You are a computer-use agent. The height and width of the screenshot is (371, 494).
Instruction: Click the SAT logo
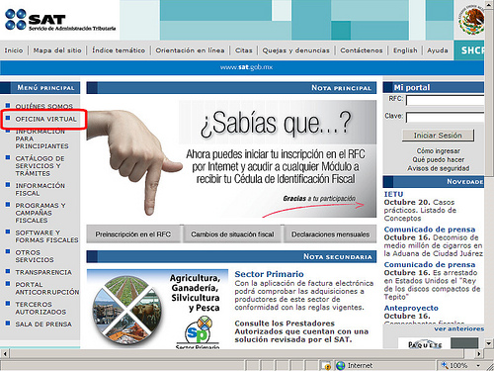coord(60,20)
